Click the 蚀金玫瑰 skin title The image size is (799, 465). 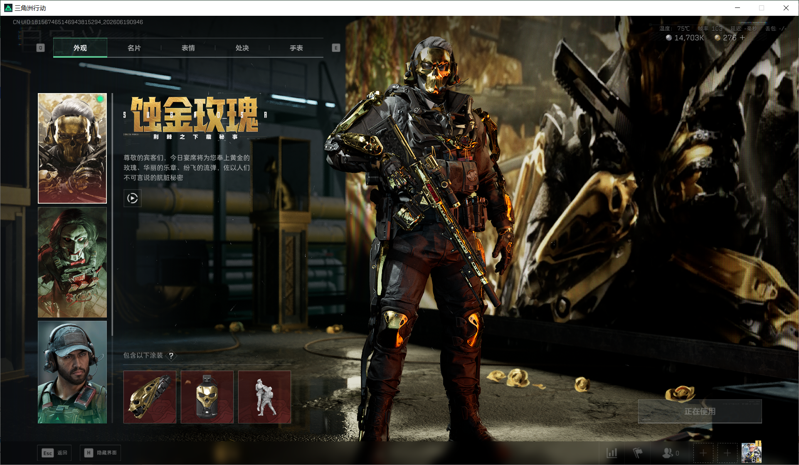click(195, 115)
